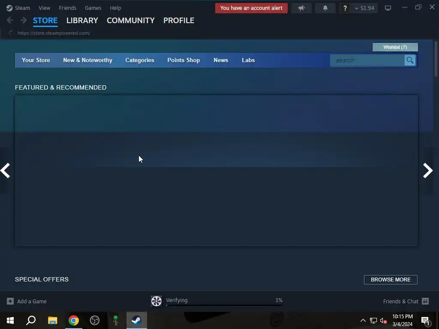
Task: Select the PROFILE tab
Action: (179, 21)
